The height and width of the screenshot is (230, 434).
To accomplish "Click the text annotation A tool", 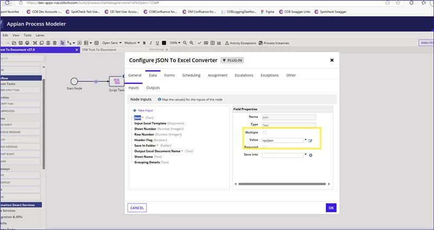I will coord(79,43).
